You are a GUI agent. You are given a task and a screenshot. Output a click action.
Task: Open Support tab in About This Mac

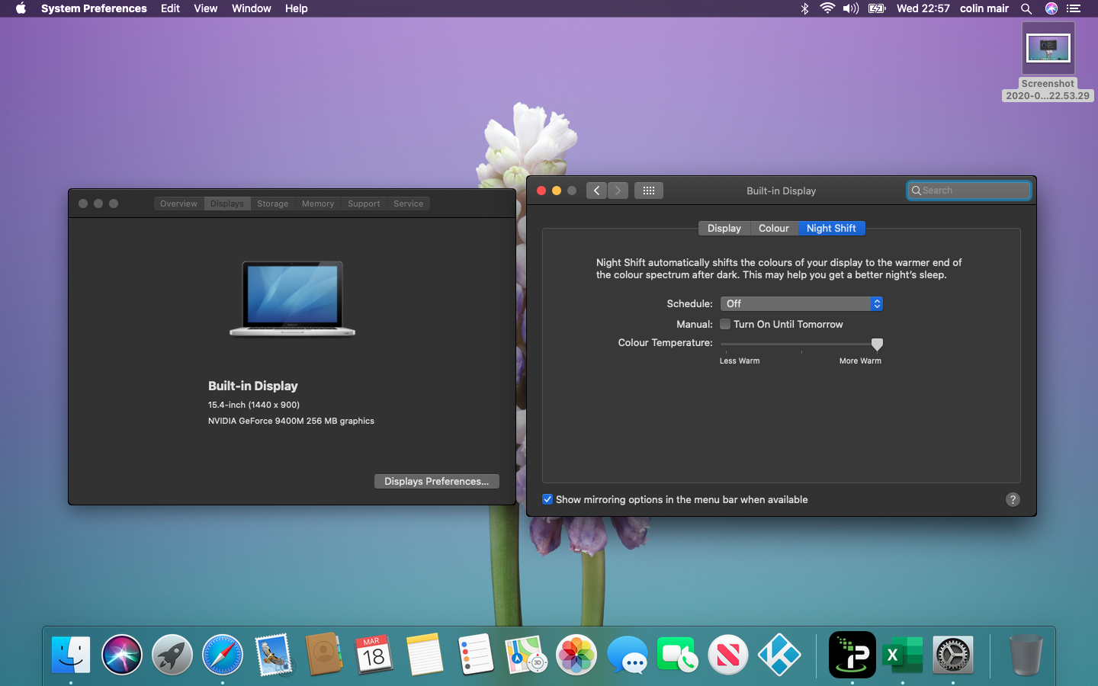click(364, 204)
